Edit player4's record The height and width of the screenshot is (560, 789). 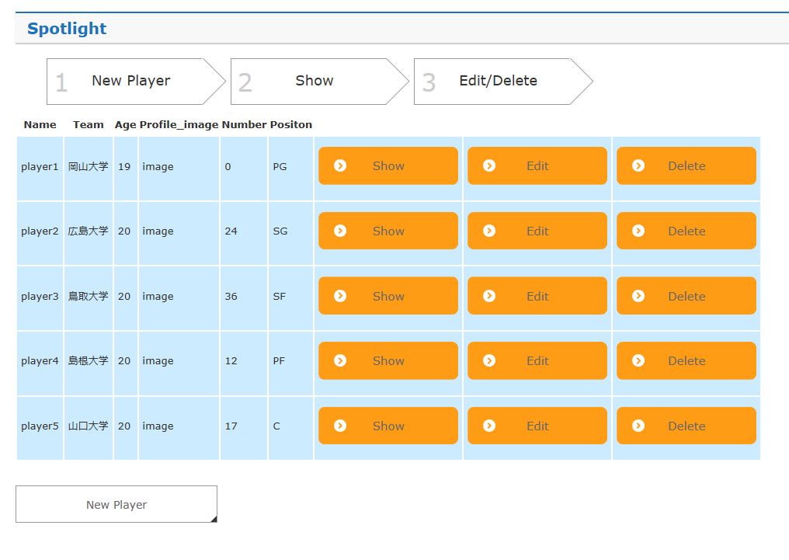[537, 360]
